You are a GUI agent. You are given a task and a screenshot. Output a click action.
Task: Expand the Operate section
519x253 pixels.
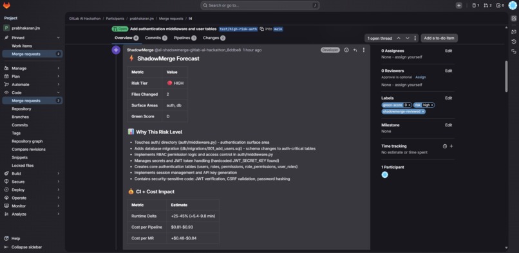pos(32,198)
